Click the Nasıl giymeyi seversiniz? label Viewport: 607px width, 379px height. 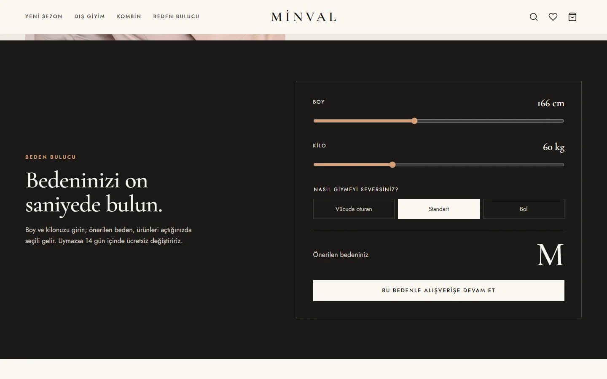(356, 189)
